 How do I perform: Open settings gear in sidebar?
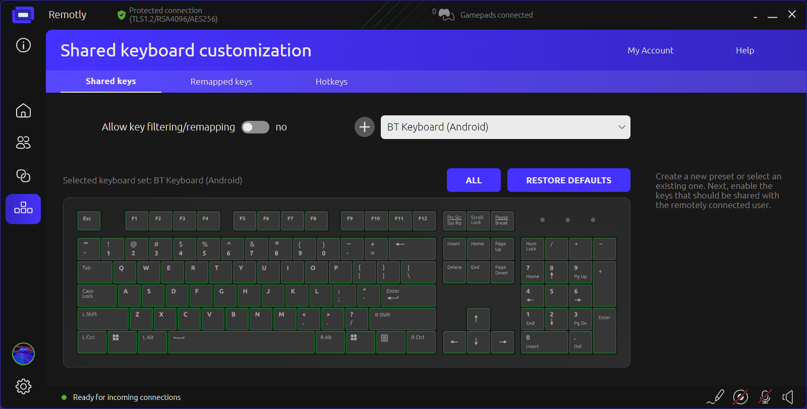point(23,386)
